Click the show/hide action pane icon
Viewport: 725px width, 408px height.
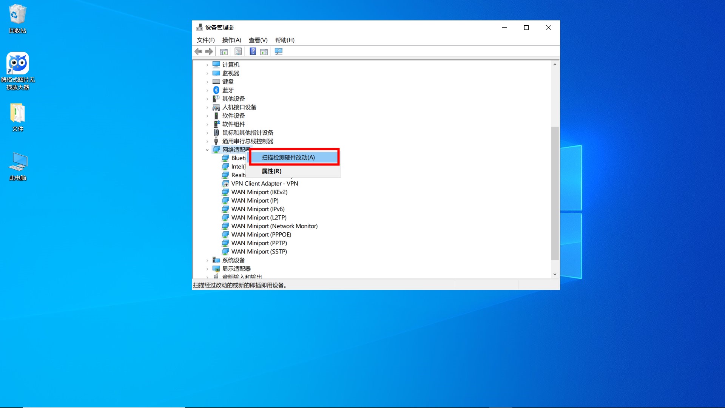[264, 52]
